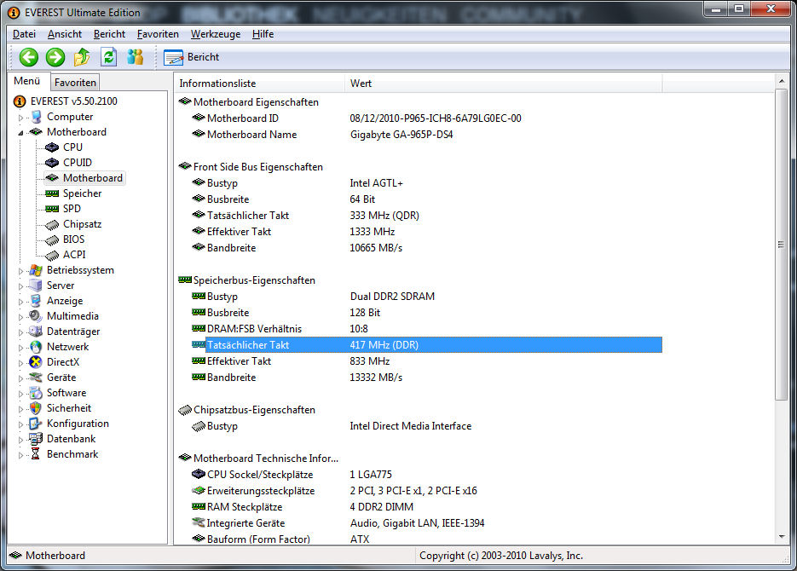
Task: Refresh the page with the refresh icon
Action: pyautogui.click(x=109, y=57)
